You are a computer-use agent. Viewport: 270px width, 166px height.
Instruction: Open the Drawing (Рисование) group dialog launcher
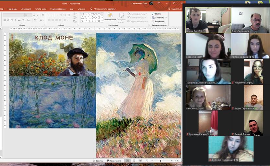(149, 25)
